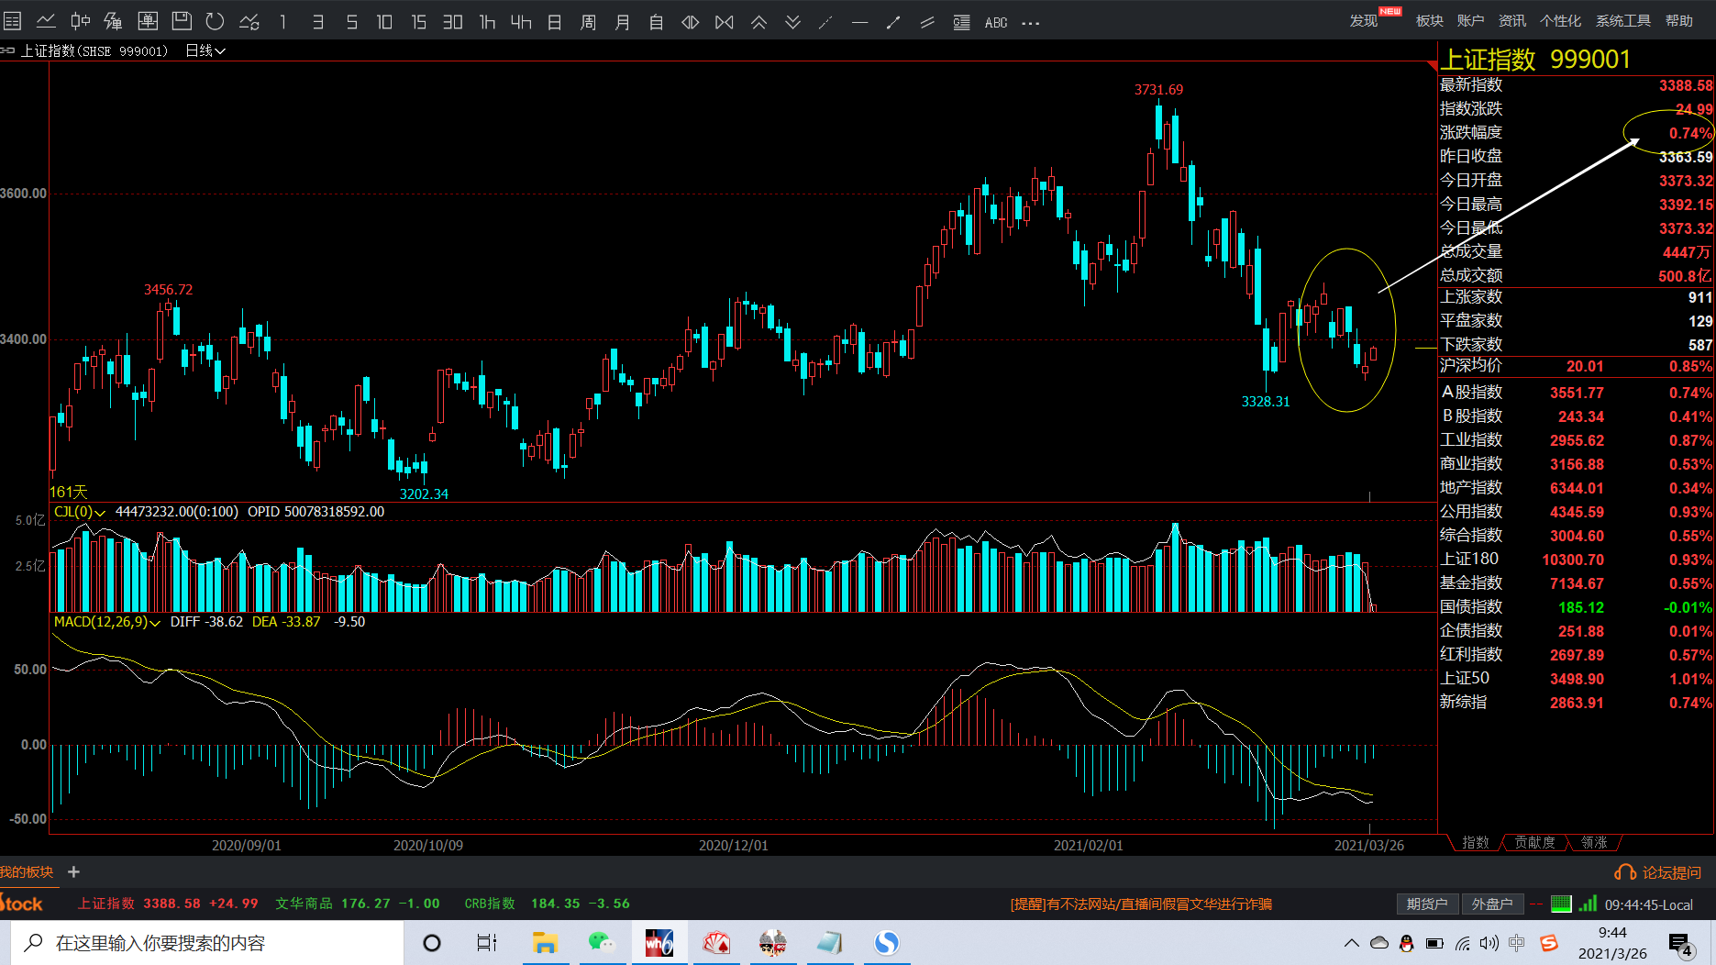This screenshot has height=965, width=1716.
Task: Click the wh6 app taskbar icon
Action: (x=659, y=943)
